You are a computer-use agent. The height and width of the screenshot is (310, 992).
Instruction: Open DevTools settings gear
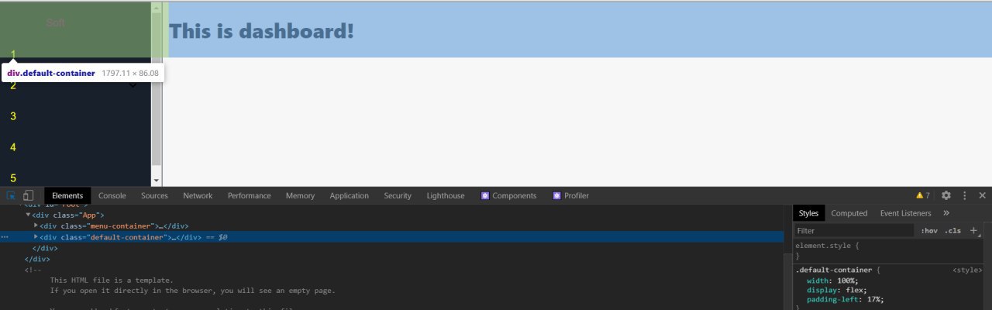click(946, 196)
